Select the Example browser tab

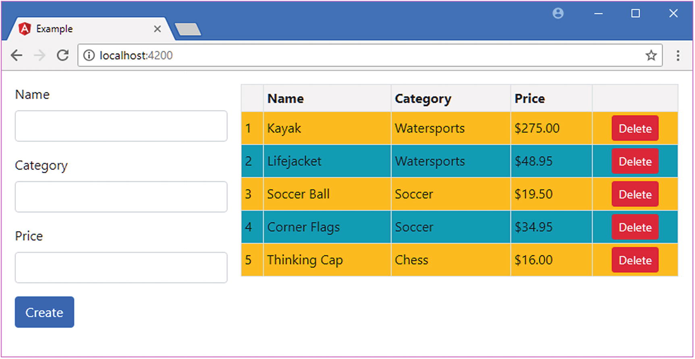point(81,29)
